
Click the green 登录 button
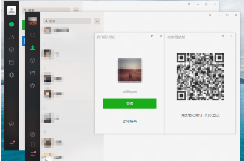coord(130,103)
